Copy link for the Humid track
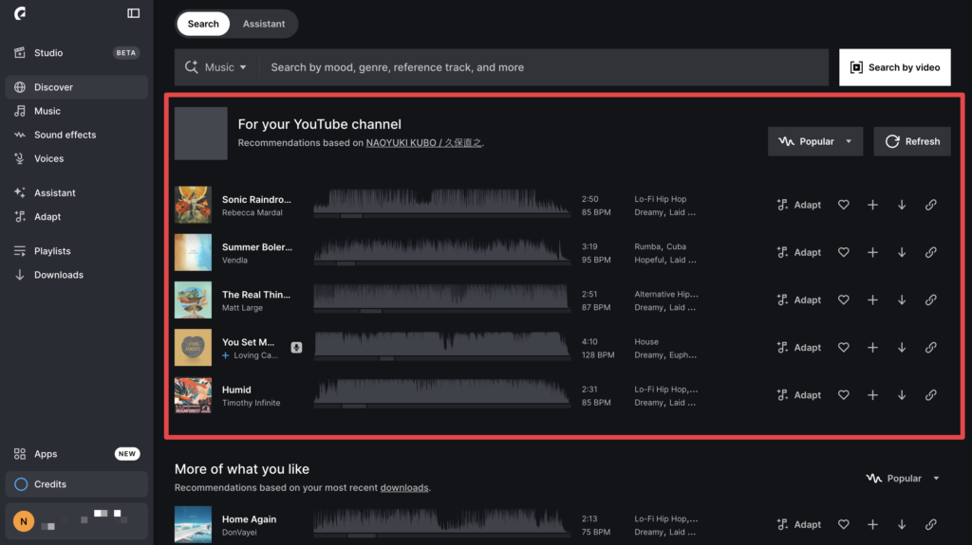Screen dimensions: 972x545 [x=930, y=395]
